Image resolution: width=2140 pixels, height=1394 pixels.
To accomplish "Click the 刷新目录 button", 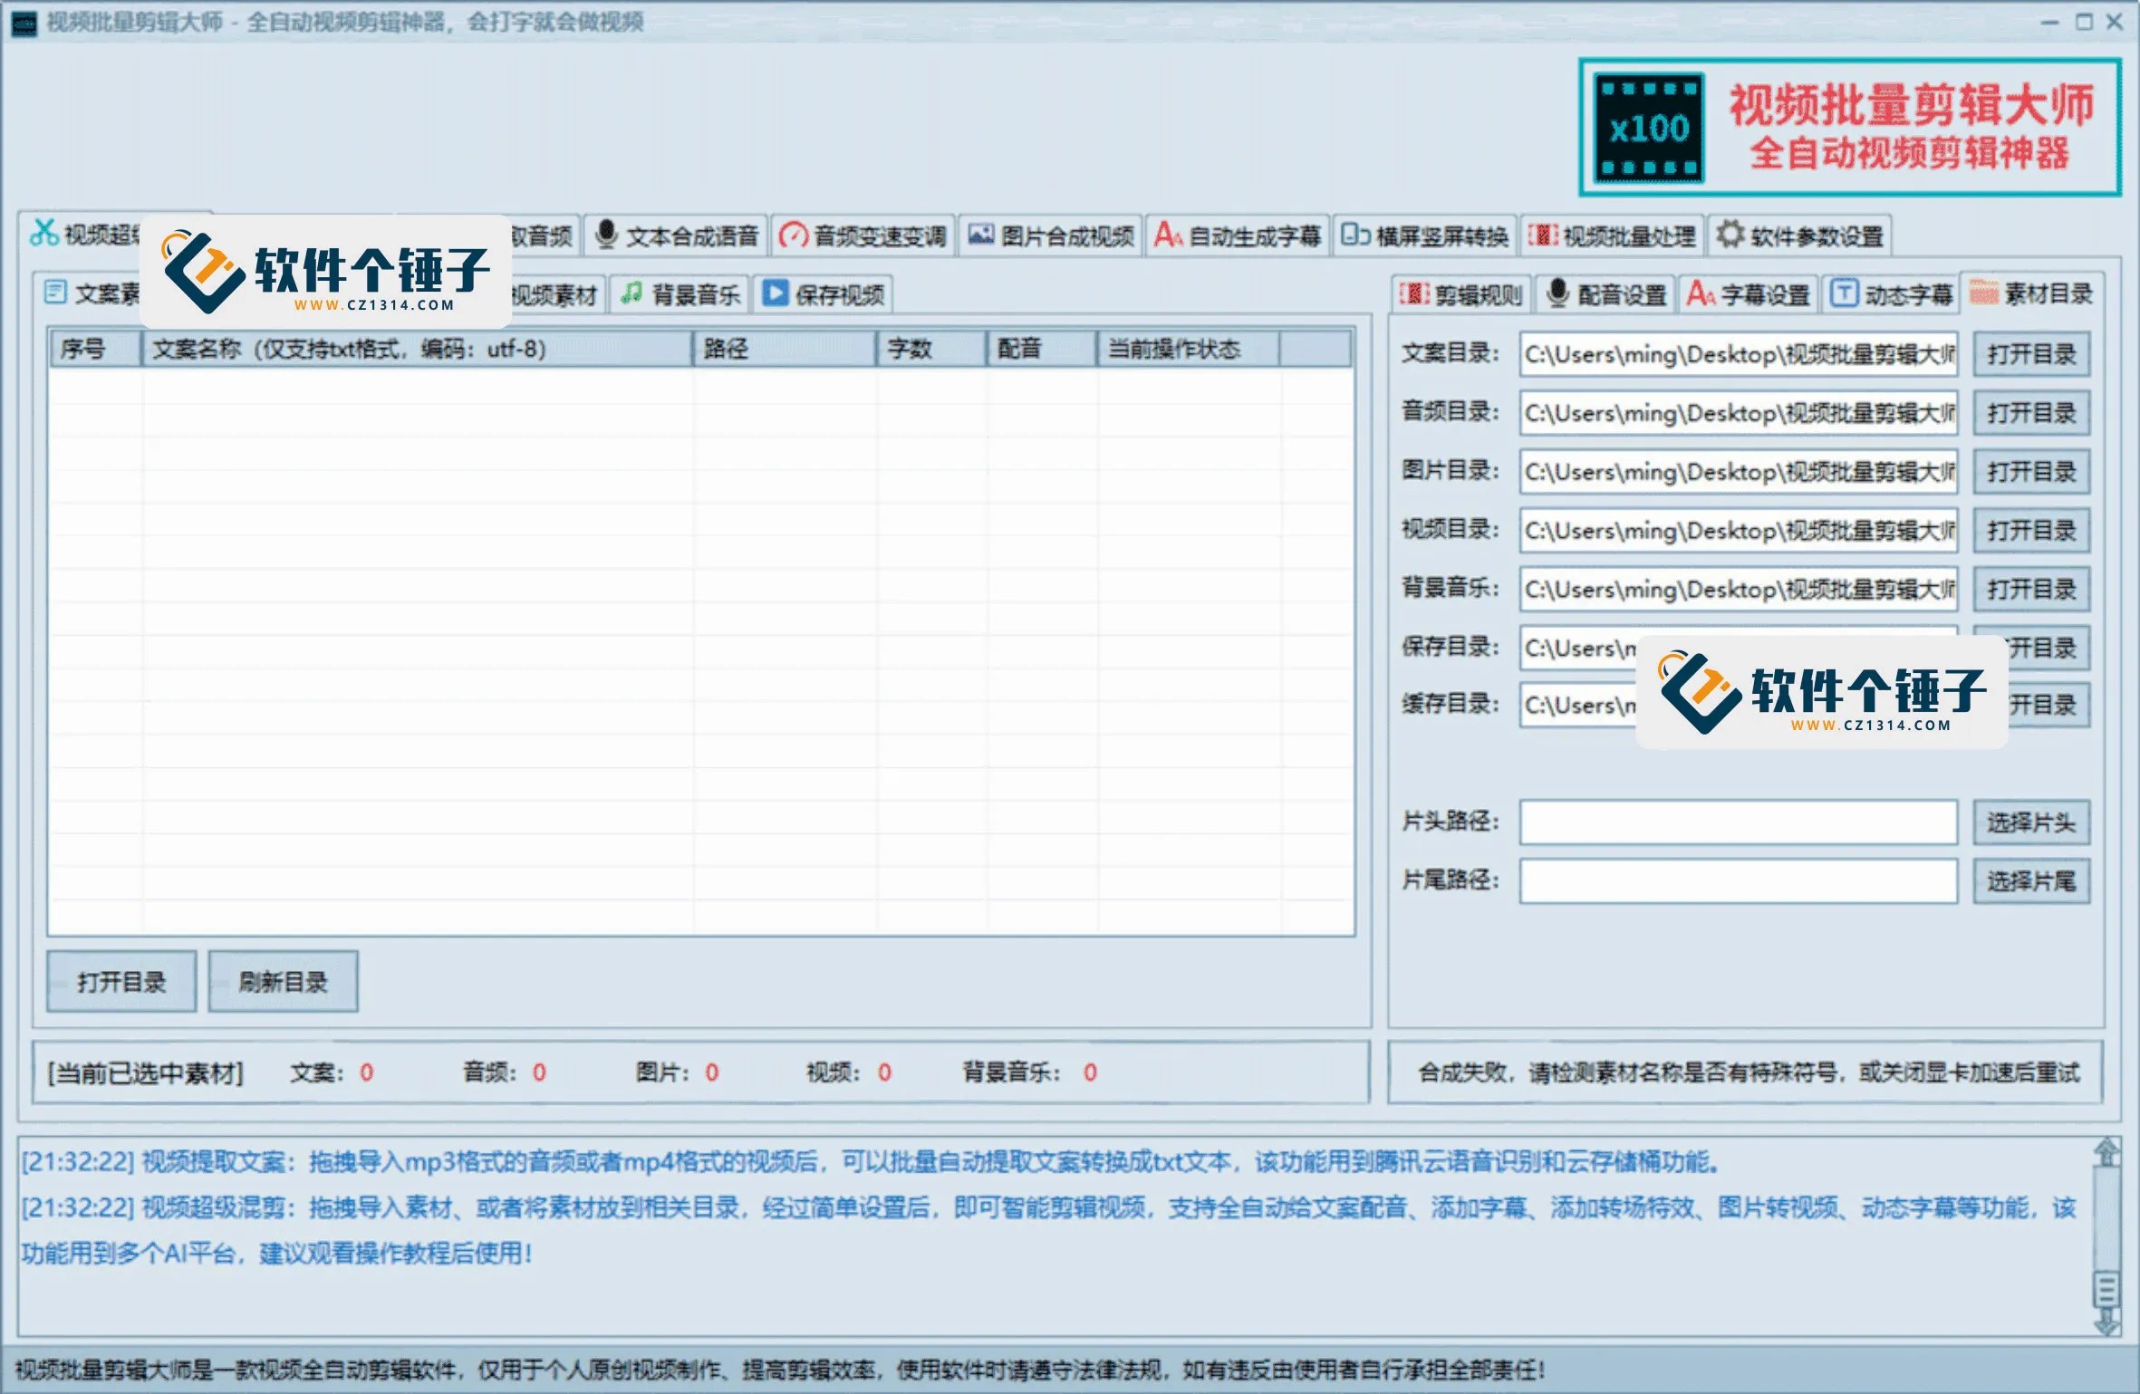I will [283, 982].
